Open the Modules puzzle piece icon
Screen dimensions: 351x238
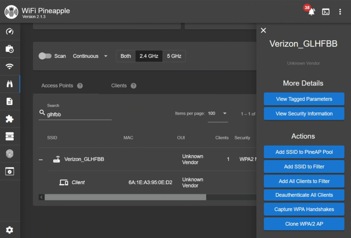[x=10, y=119]
